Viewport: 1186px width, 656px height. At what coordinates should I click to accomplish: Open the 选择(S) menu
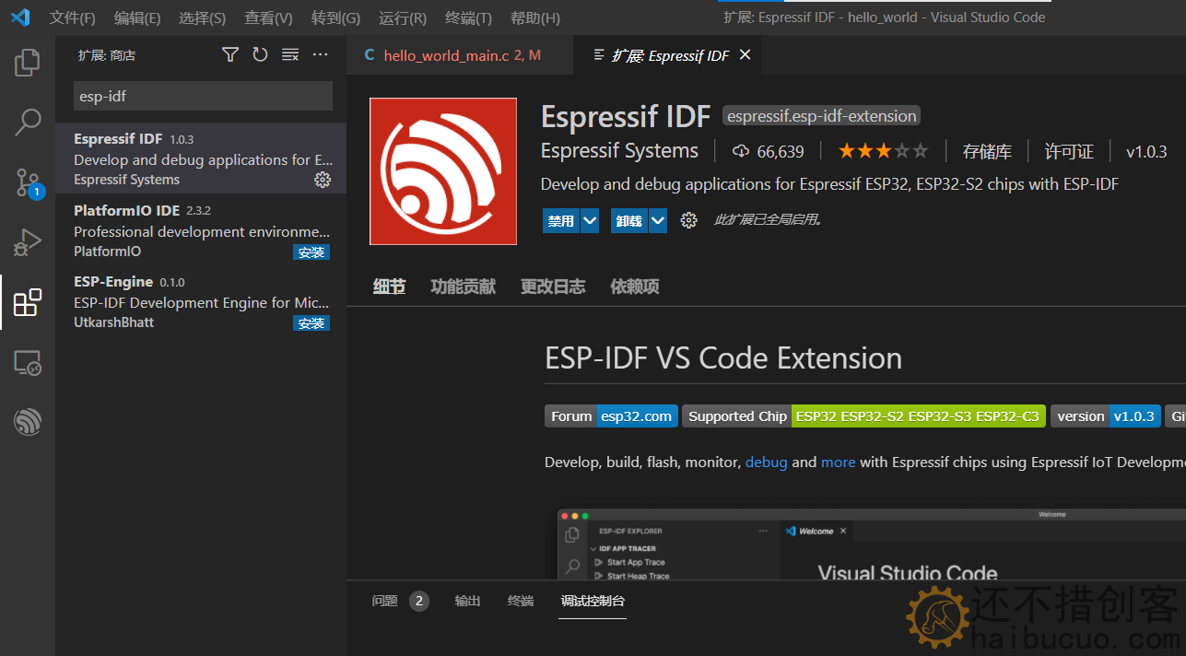(202, 18)
